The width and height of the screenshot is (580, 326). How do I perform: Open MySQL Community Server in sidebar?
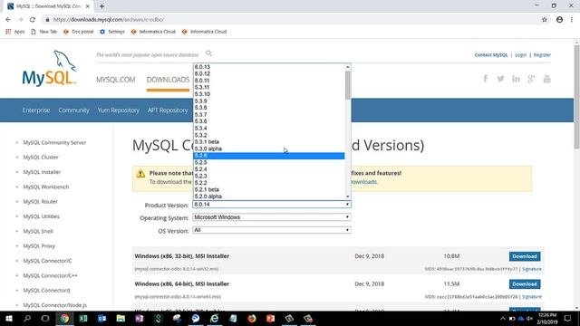click(x=54, y=143)
